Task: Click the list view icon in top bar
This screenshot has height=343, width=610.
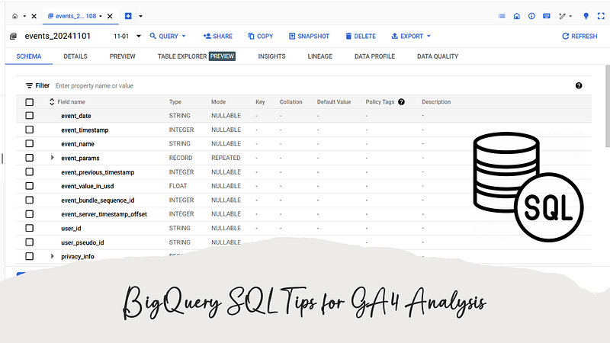Action: click(x=502, y=16)
